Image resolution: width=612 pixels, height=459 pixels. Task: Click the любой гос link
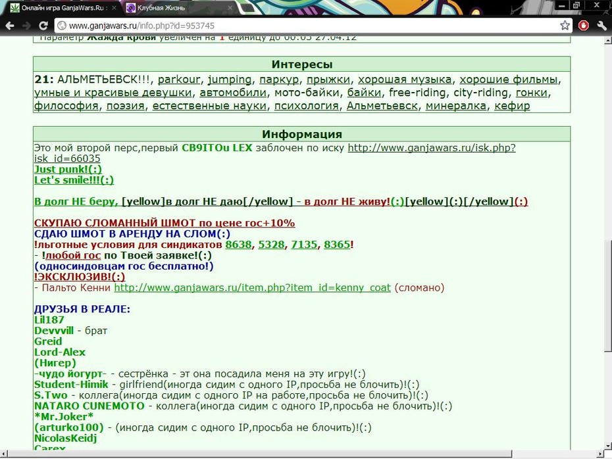pyautogui.click(x=73, y=256)
